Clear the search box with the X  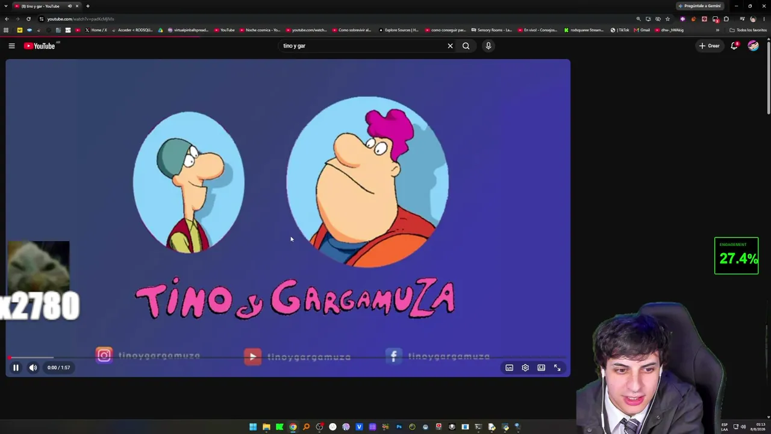pos(450,46)
